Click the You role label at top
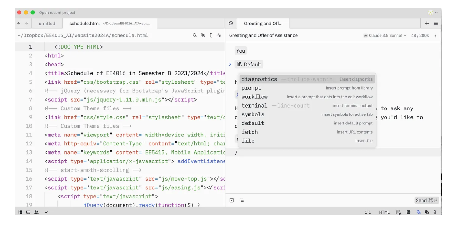Viewport: 458px width, 227px height. tap(241, 51)
